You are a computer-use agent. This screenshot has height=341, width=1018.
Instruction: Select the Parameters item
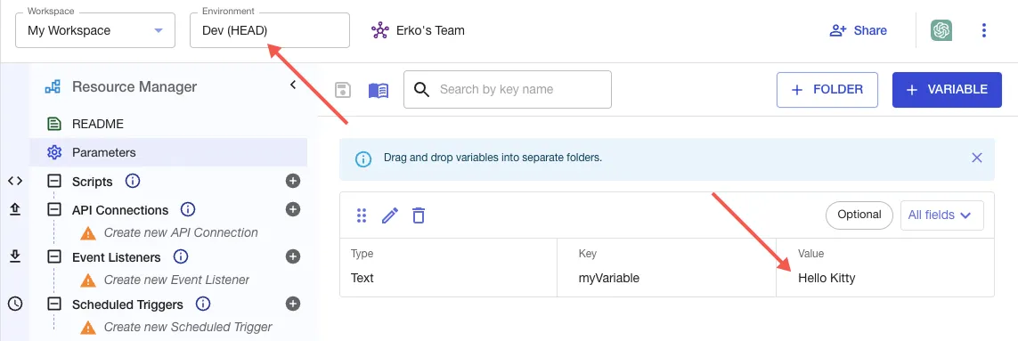(x=168, y=152)
